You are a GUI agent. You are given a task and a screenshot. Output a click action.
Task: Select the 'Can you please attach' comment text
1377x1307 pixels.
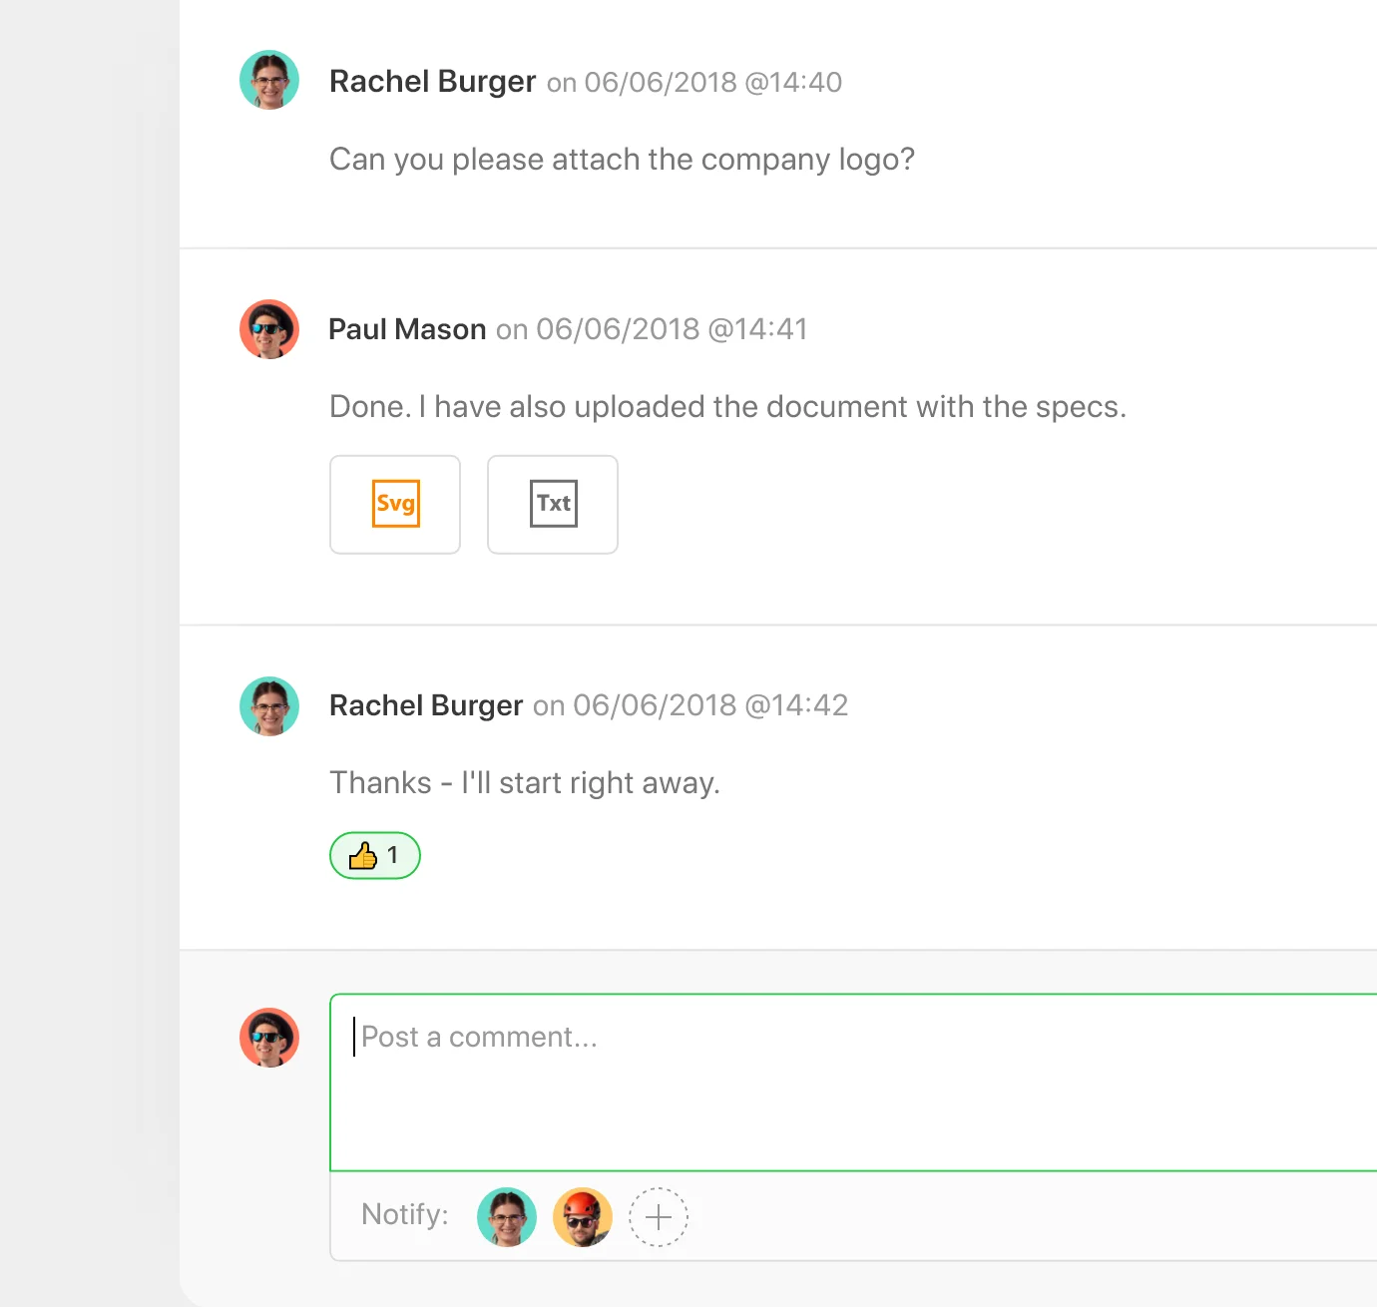[623, 160]
